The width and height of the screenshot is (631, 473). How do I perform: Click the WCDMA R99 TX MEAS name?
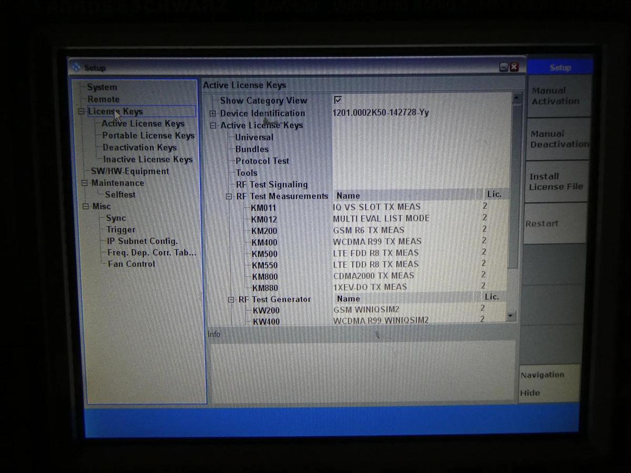coord(378,241)
